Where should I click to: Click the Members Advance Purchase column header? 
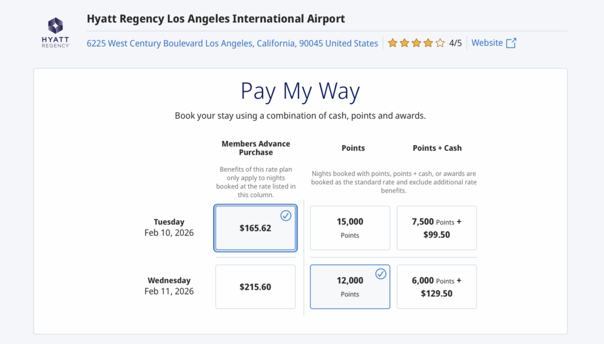click(256, 148)
